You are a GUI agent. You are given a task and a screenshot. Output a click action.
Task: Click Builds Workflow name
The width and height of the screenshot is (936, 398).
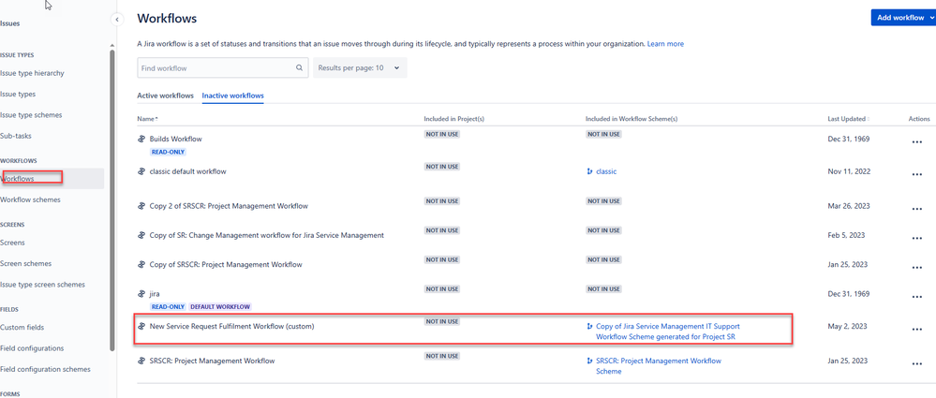pyautogui.click(x=175, y=139)
